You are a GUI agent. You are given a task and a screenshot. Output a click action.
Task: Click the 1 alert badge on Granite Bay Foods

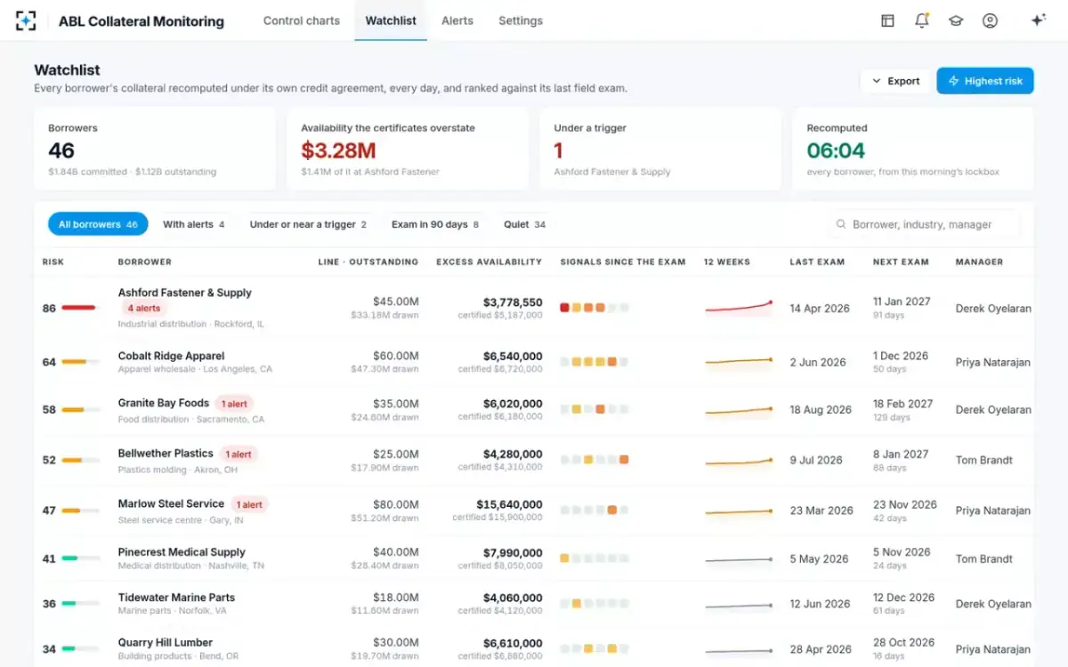[x=234, y=404]
